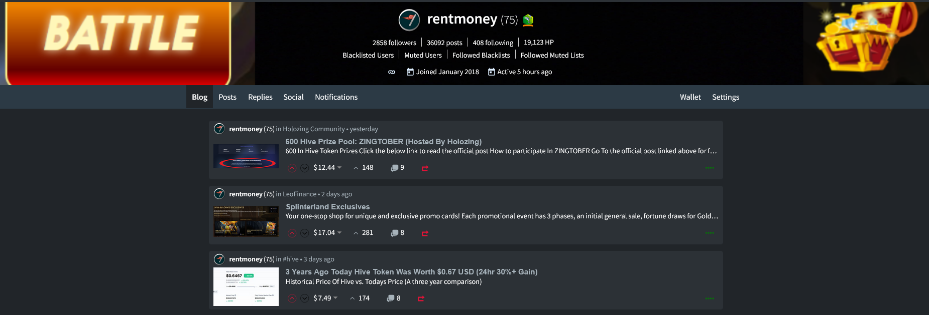The image size is (929, 315).
Task: Open the Splinterland Exclusives post title
Action: tap(327, 207)
